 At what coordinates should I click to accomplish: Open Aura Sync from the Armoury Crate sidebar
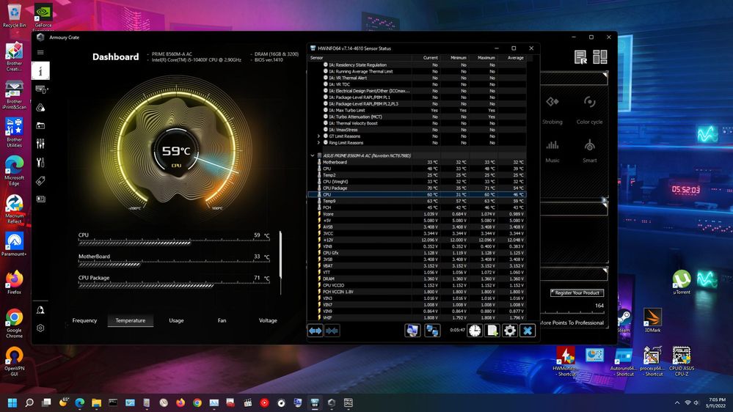[x=40, y=108]
